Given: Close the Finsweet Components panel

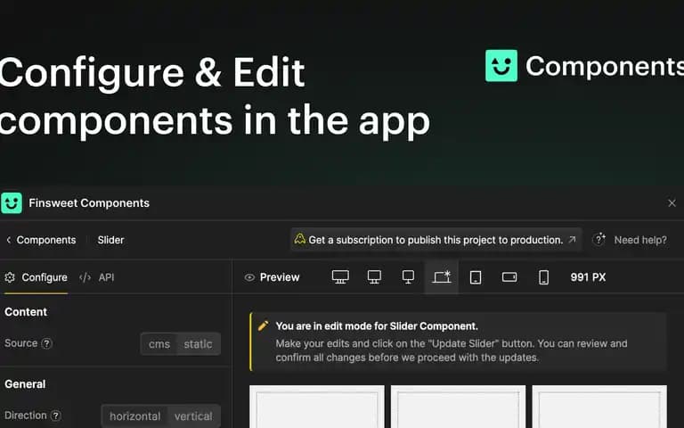Looking at the screenshot, I should [x=672, y=203].
